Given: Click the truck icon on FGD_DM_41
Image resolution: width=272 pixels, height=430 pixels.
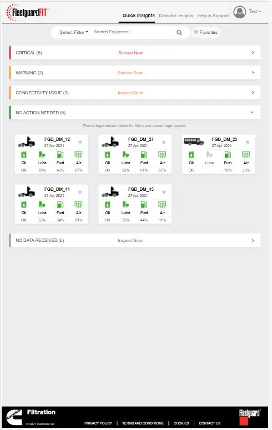Looking at the screenshot, I should click(27, 192).
